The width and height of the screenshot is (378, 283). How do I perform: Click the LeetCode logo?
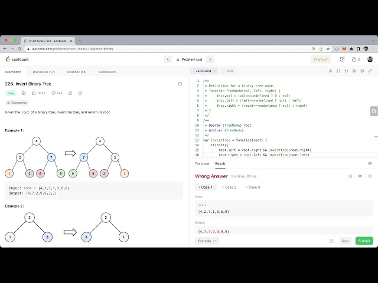click(17, 59)
